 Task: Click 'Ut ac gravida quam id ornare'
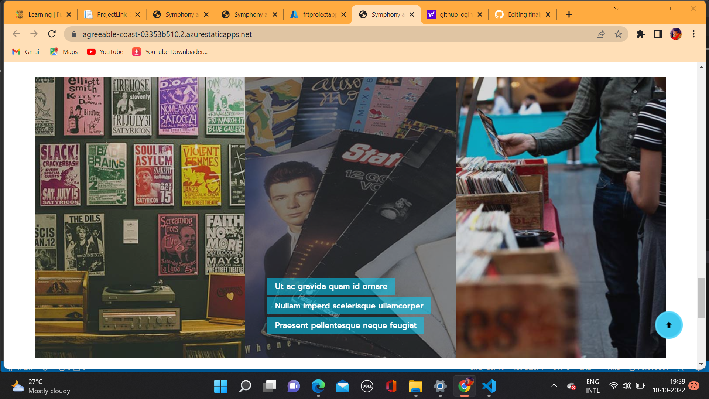click(331, 286)
